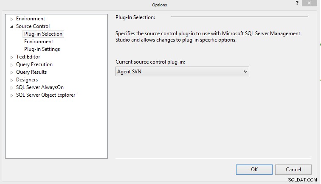Expand the Designers node arrow
This screenshot has height=184, width=321.
[11, 80]
